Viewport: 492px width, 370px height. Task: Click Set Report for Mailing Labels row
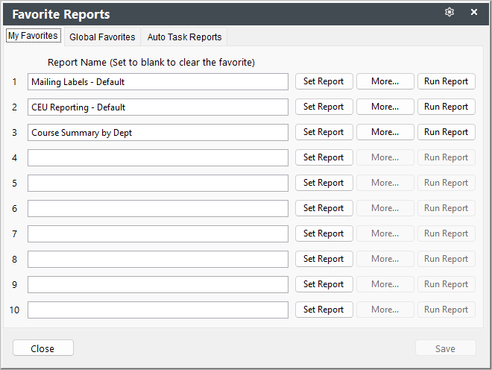[x=324, y=81]
